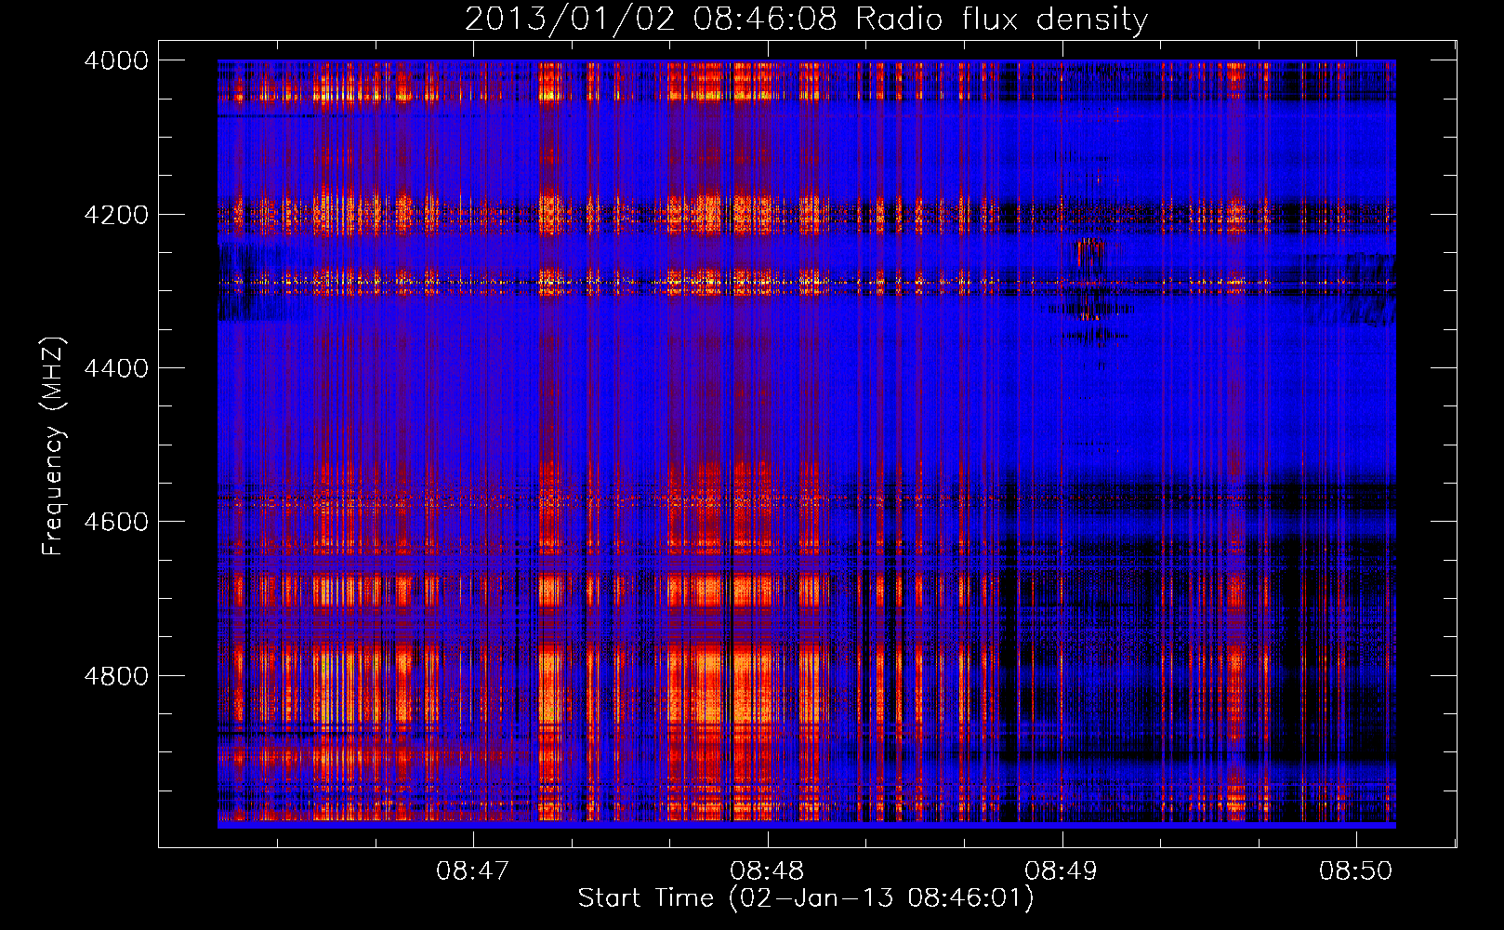Click the 'Frequency (MHZ)' y-axis title

tap(54, 446)
